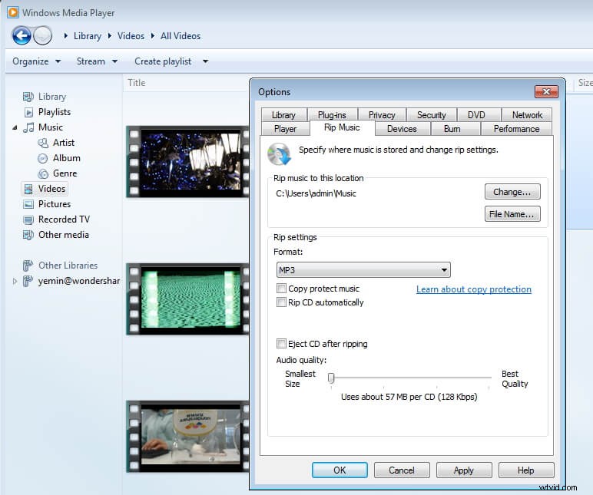The height and width of the screenshot is (495, 593).
Task: Click the Change... button for rip location
Action: [512, 192]
